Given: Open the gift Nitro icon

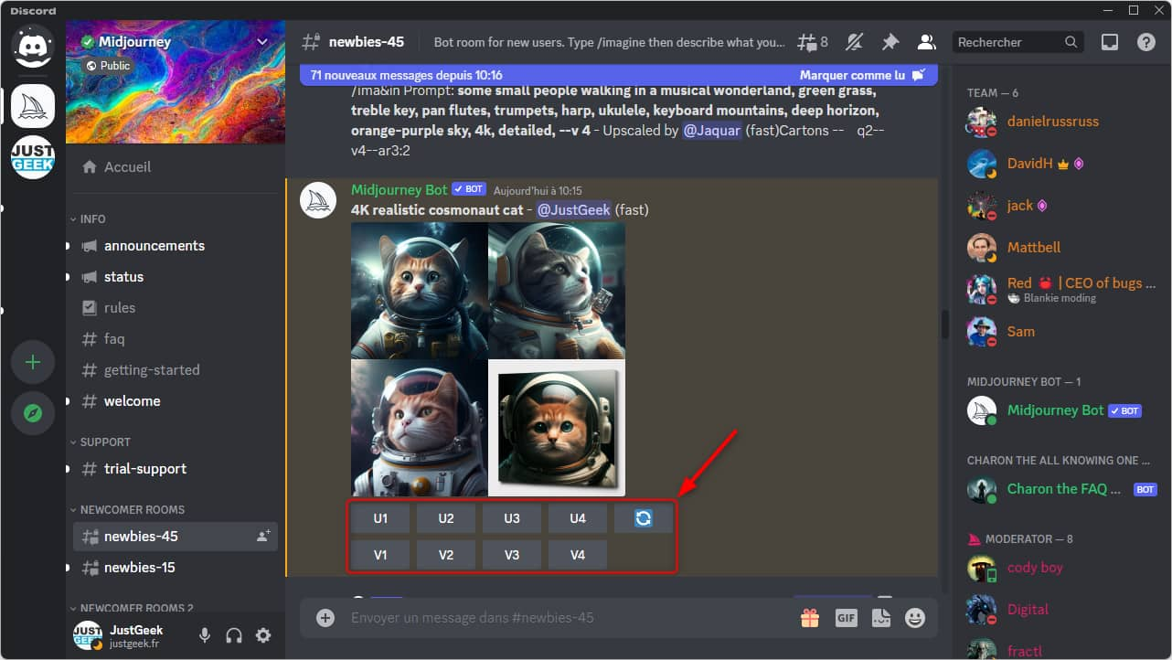Looking at the screenshot, I should pos(810,618).
